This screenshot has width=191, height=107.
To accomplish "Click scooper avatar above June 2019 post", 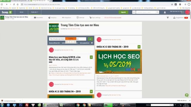I will click(x=51, y=50).
